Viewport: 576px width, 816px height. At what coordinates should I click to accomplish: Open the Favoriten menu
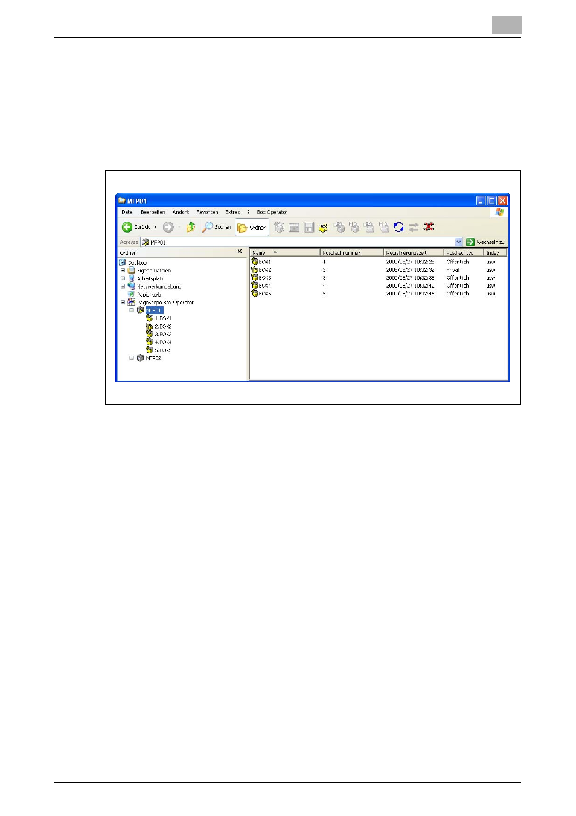pos(207,212)
